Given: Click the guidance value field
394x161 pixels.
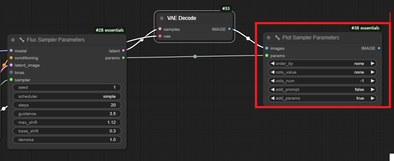Looking at the screenshot, I should click(x=67, y=113).
